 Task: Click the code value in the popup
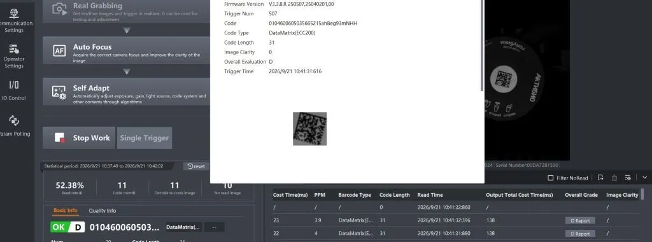point(313,24)
